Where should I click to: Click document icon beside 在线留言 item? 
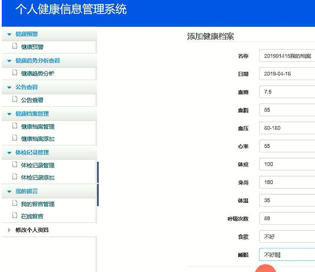tap(15, 215)
